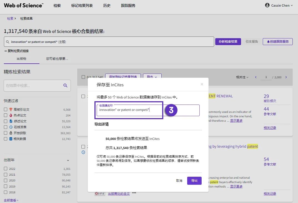Click the main topic query search field
Viewport: 298px width, 203px height.
pos(109,41)
